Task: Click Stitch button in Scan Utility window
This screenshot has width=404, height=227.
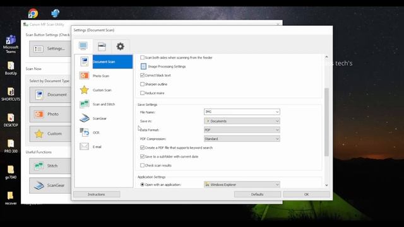Action: (50, 166)
